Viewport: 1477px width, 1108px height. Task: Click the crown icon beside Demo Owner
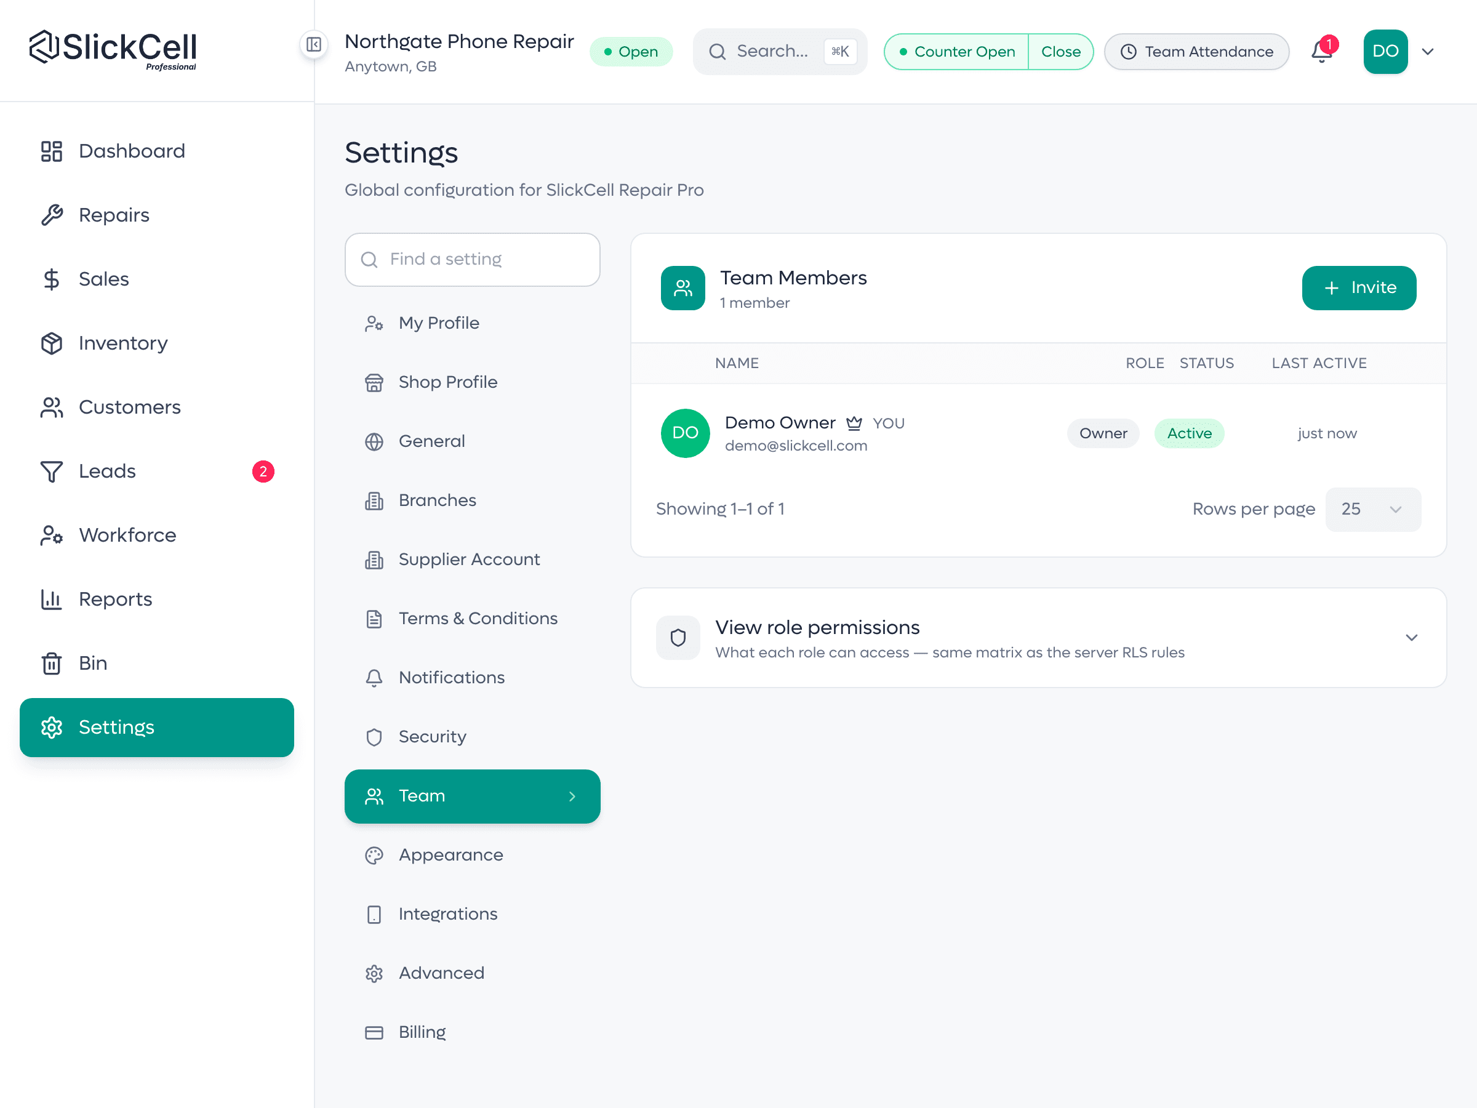pos(854,423)
